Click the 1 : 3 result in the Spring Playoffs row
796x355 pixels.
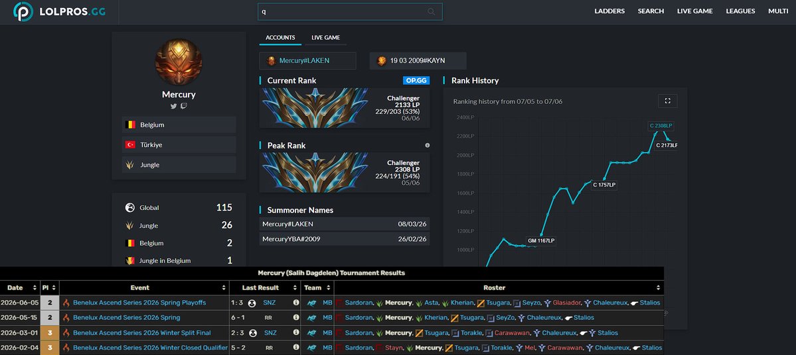pos(238,303)
